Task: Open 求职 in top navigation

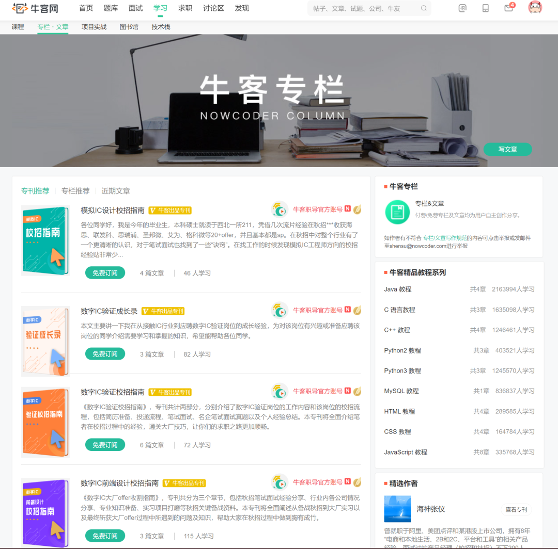Action: 185,8
